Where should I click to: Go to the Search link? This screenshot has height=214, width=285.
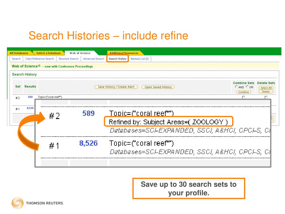(x=16, y=59)
